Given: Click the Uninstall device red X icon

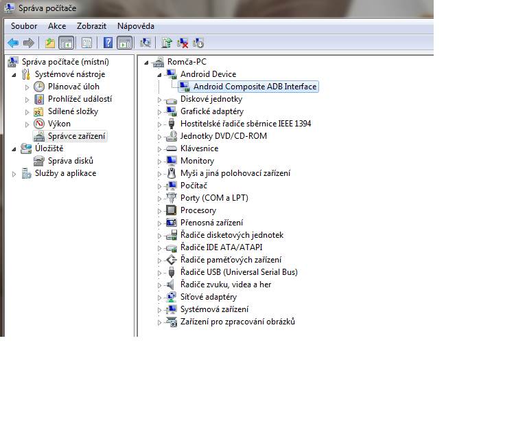Looking at the screenshot, I should pyautogui.click(x=183, y=43).
